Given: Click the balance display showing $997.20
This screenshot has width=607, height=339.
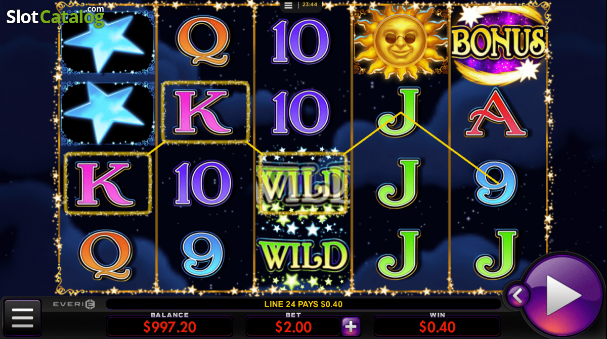Looking at the screenshot, I should tap(169, 327).
